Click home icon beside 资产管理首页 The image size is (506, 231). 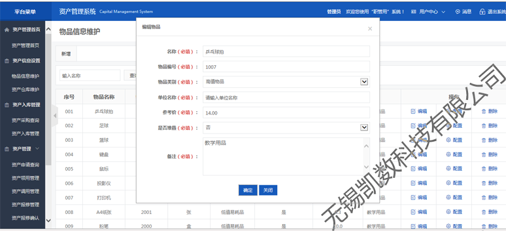click(x=7, y=29)
